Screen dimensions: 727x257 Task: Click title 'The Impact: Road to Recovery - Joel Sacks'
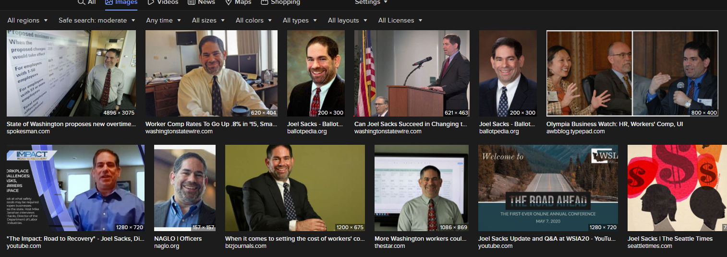pyautogui.click(x=75, y=239)
